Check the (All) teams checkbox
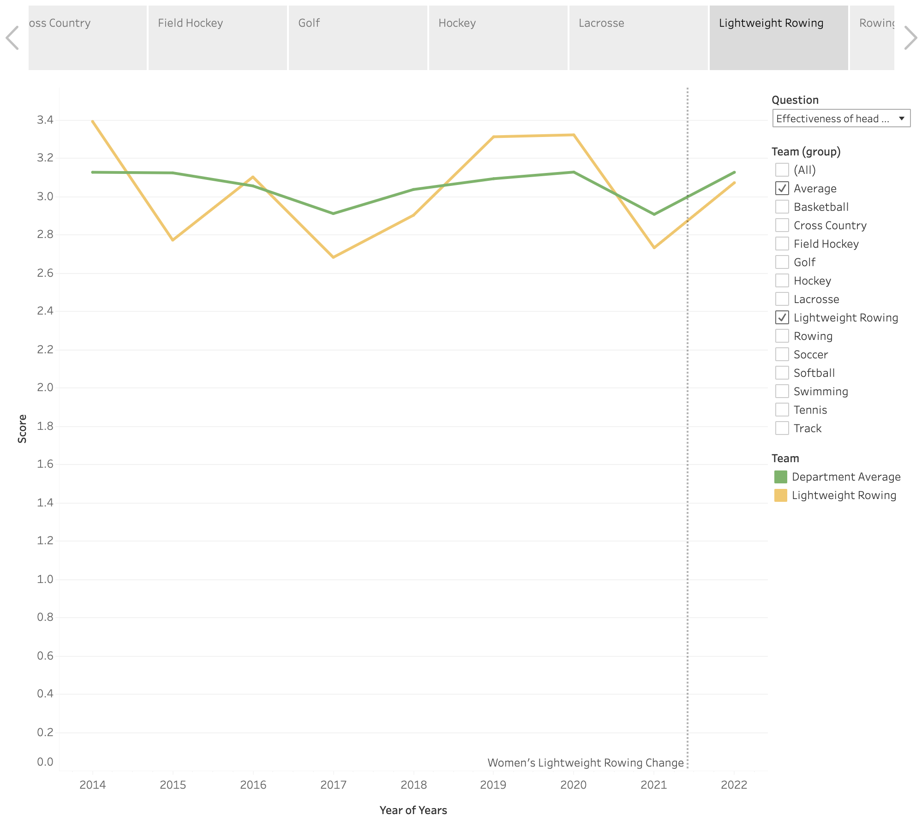Image resolution: width=922 pixels, height=821 pixels. pos(782,170)
